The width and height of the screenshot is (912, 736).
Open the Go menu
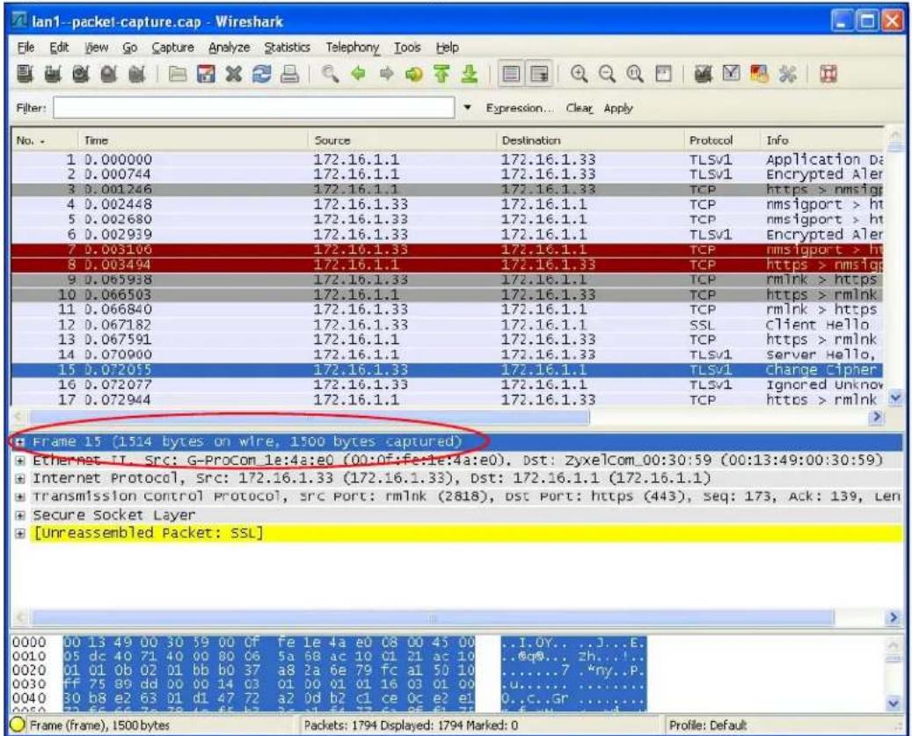[129, 47]
